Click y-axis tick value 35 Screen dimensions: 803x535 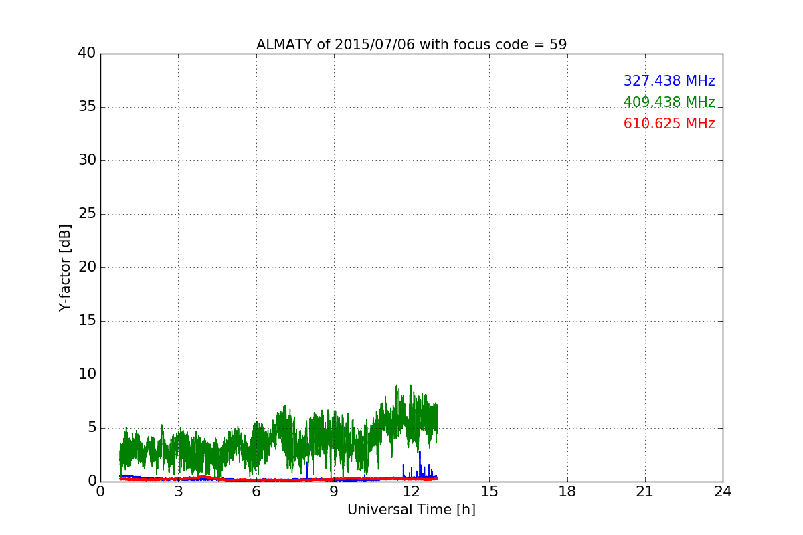[x=87, y=107]
